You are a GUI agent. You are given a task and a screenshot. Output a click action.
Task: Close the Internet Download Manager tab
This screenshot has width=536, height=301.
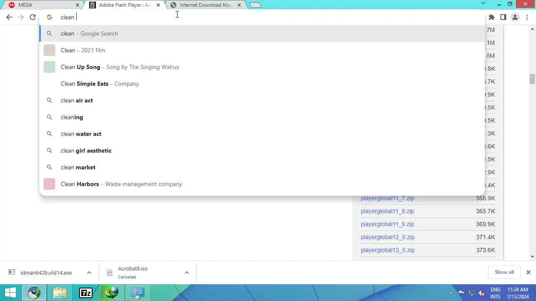point(239,5)
